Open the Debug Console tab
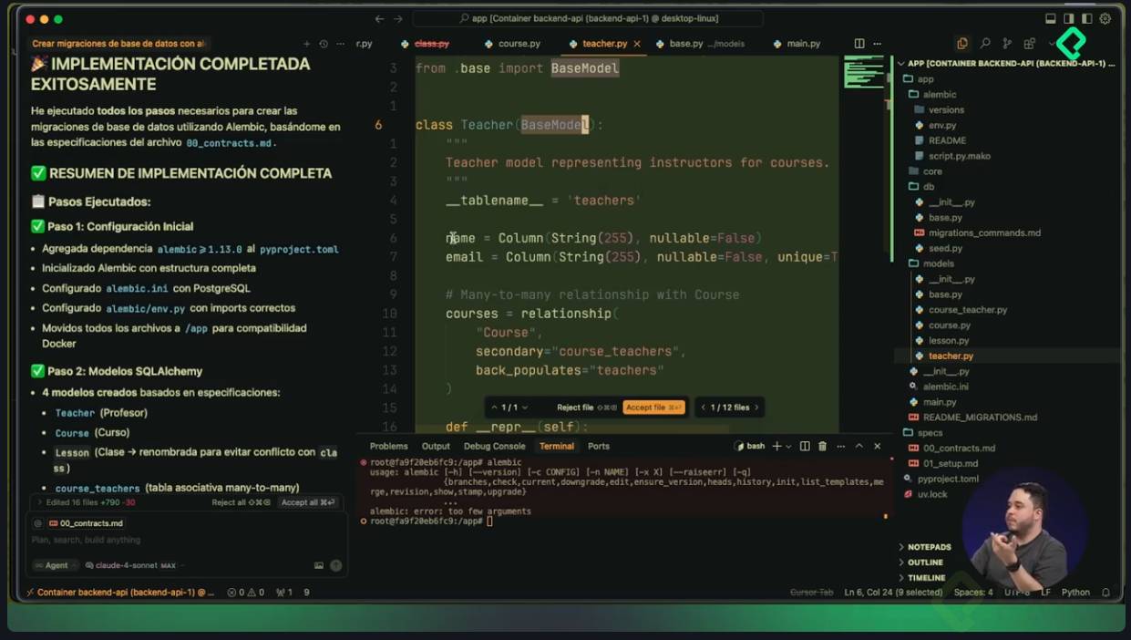This screenshot has width=1131, height=640. pyautogui.click(x=495, y=446)
